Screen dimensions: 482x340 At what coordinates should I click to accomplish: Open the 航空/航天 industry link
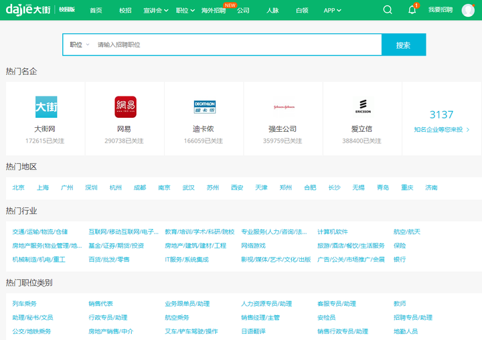pyautogui.click(x=407, y=232)
